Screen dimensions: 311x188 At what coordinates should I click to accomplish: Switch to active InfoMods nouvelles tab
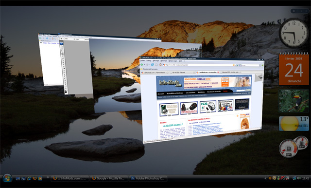(x=207, y=73)
